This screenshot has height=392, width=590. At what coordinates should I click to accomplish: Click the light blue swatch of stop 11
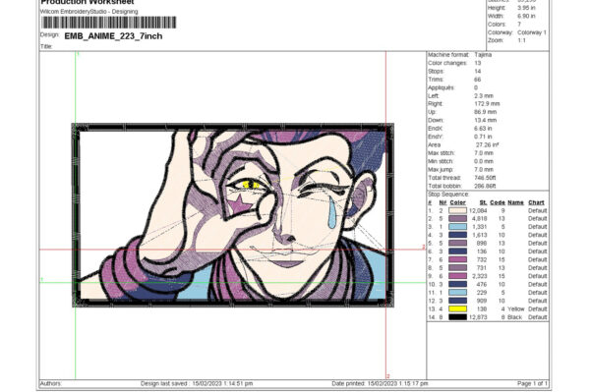457,293
